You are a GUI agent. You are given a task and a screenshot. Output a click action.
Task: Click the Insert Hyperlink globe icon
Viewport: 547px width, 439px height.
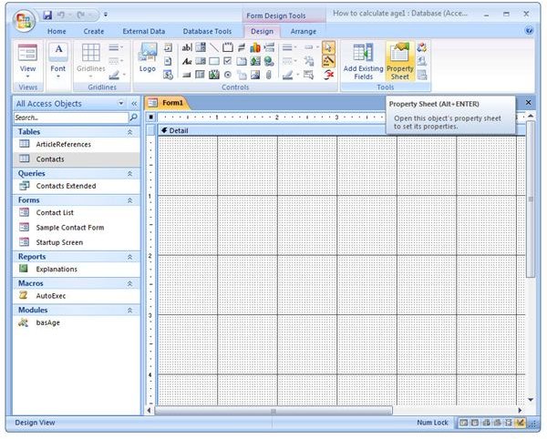click(269, 62)
